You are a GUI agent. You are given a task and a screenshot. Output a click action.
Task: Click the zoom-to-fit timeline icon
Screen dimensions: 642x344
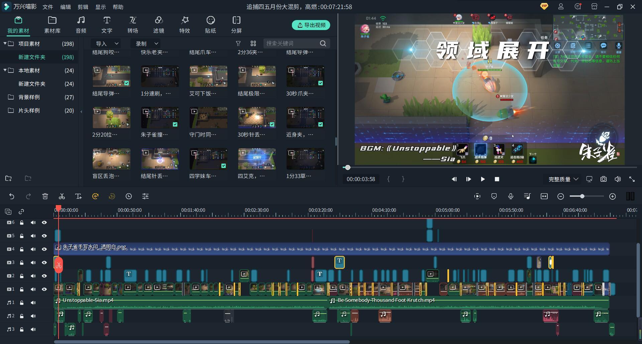[544, 196]
